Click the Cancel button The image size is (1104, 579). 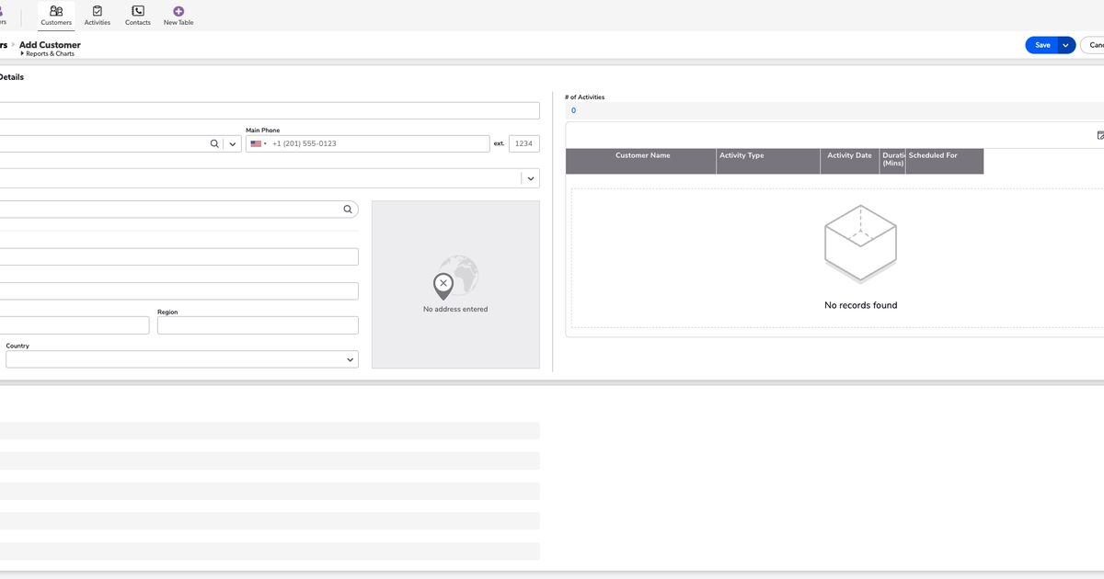point(1092,45)
